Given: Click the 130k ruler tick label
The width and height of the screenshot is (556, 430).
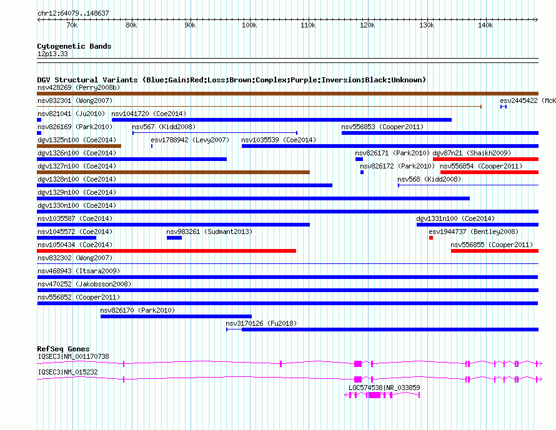Looking at the screenshot, I should click(x=427, y=25).
